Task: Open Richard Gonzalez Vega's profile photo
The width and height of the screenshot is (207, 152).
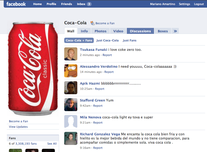Action: 71,138
